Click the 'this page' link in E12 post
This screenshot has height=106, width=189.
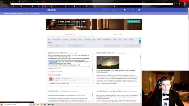pos(68,55)
